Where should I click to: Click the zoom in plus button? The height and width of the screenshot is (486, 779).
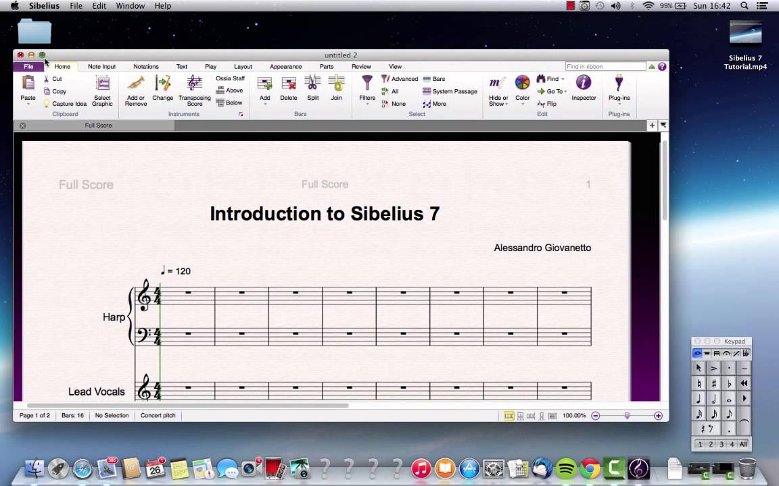point(658,416)
